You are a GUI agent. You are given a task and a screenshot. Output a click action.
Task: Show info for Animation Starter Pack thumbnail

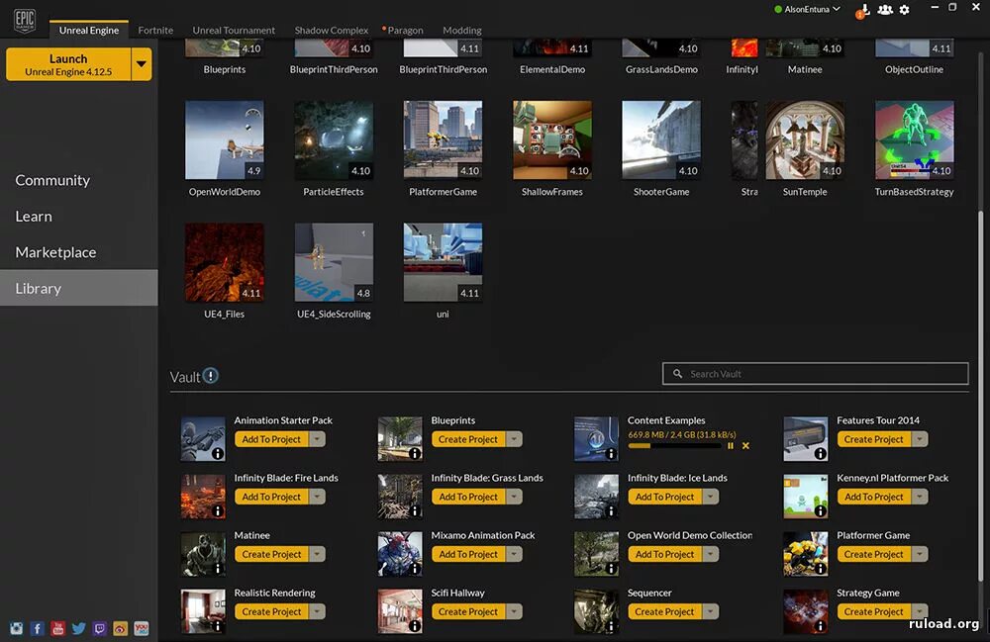click(x=217, y=453)
